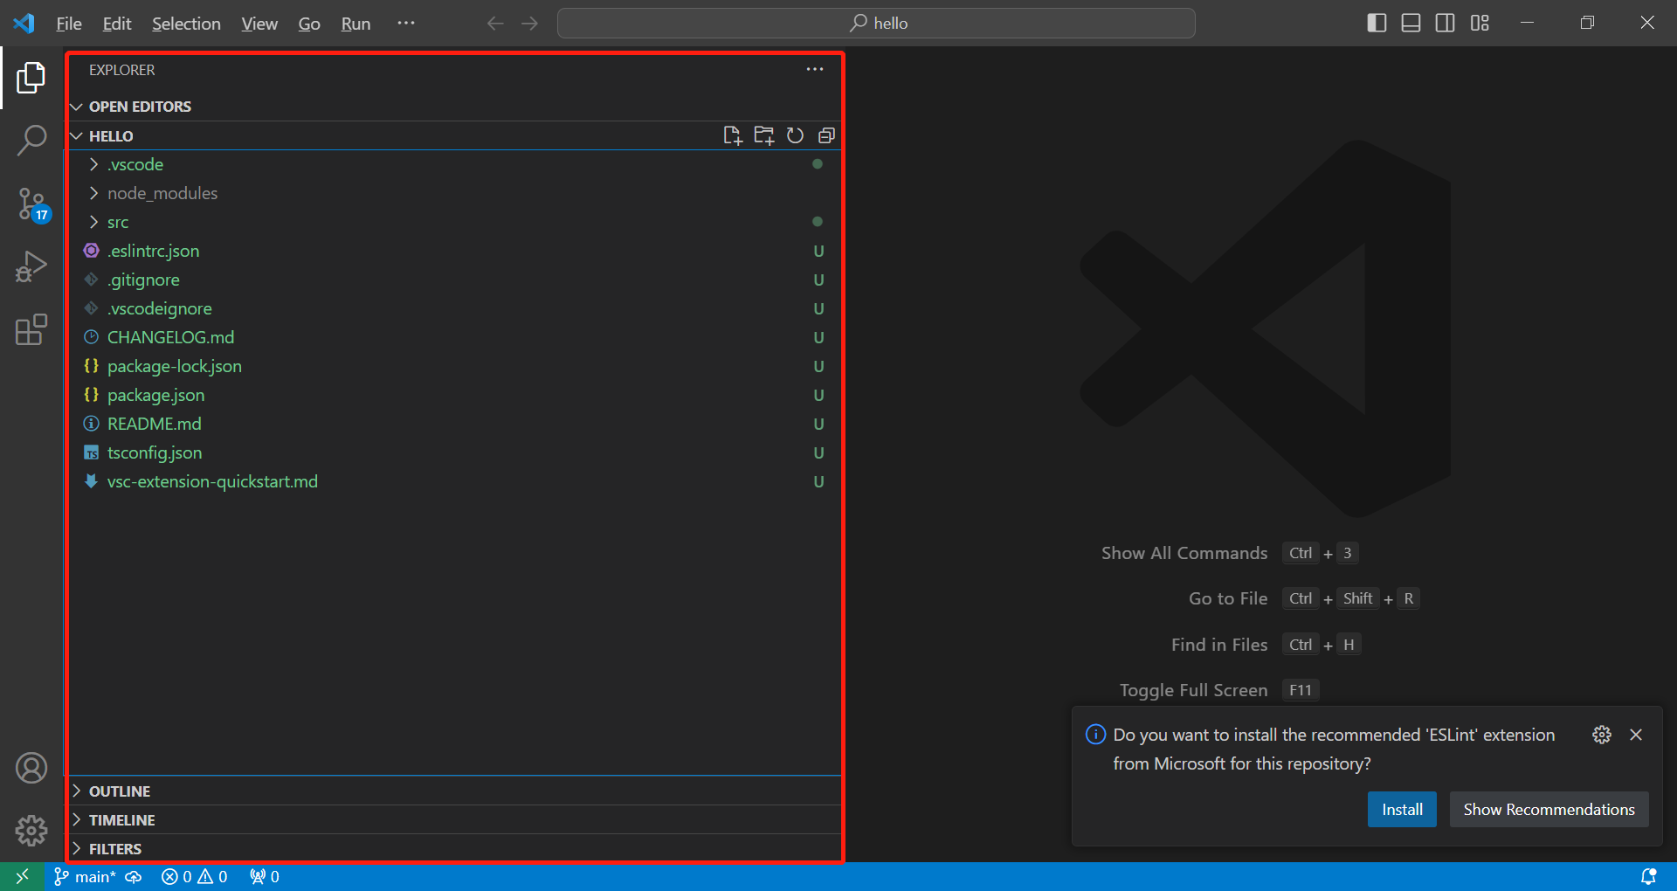Click the ports indicator showing 0
This screenshot has height=891, width=1677.
pyautogui.click(x=264, y=876)
